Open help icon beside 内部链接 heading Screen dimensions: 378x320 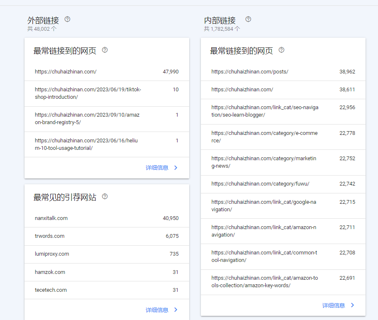click(248, 19)
